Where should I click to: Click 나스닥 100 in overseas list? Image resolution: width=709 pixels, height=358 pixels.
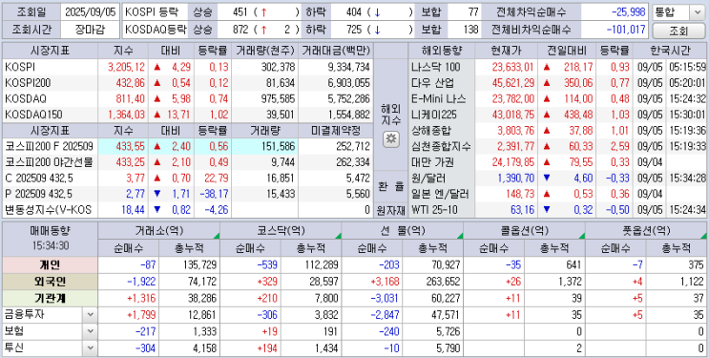(x=436, y=68)
